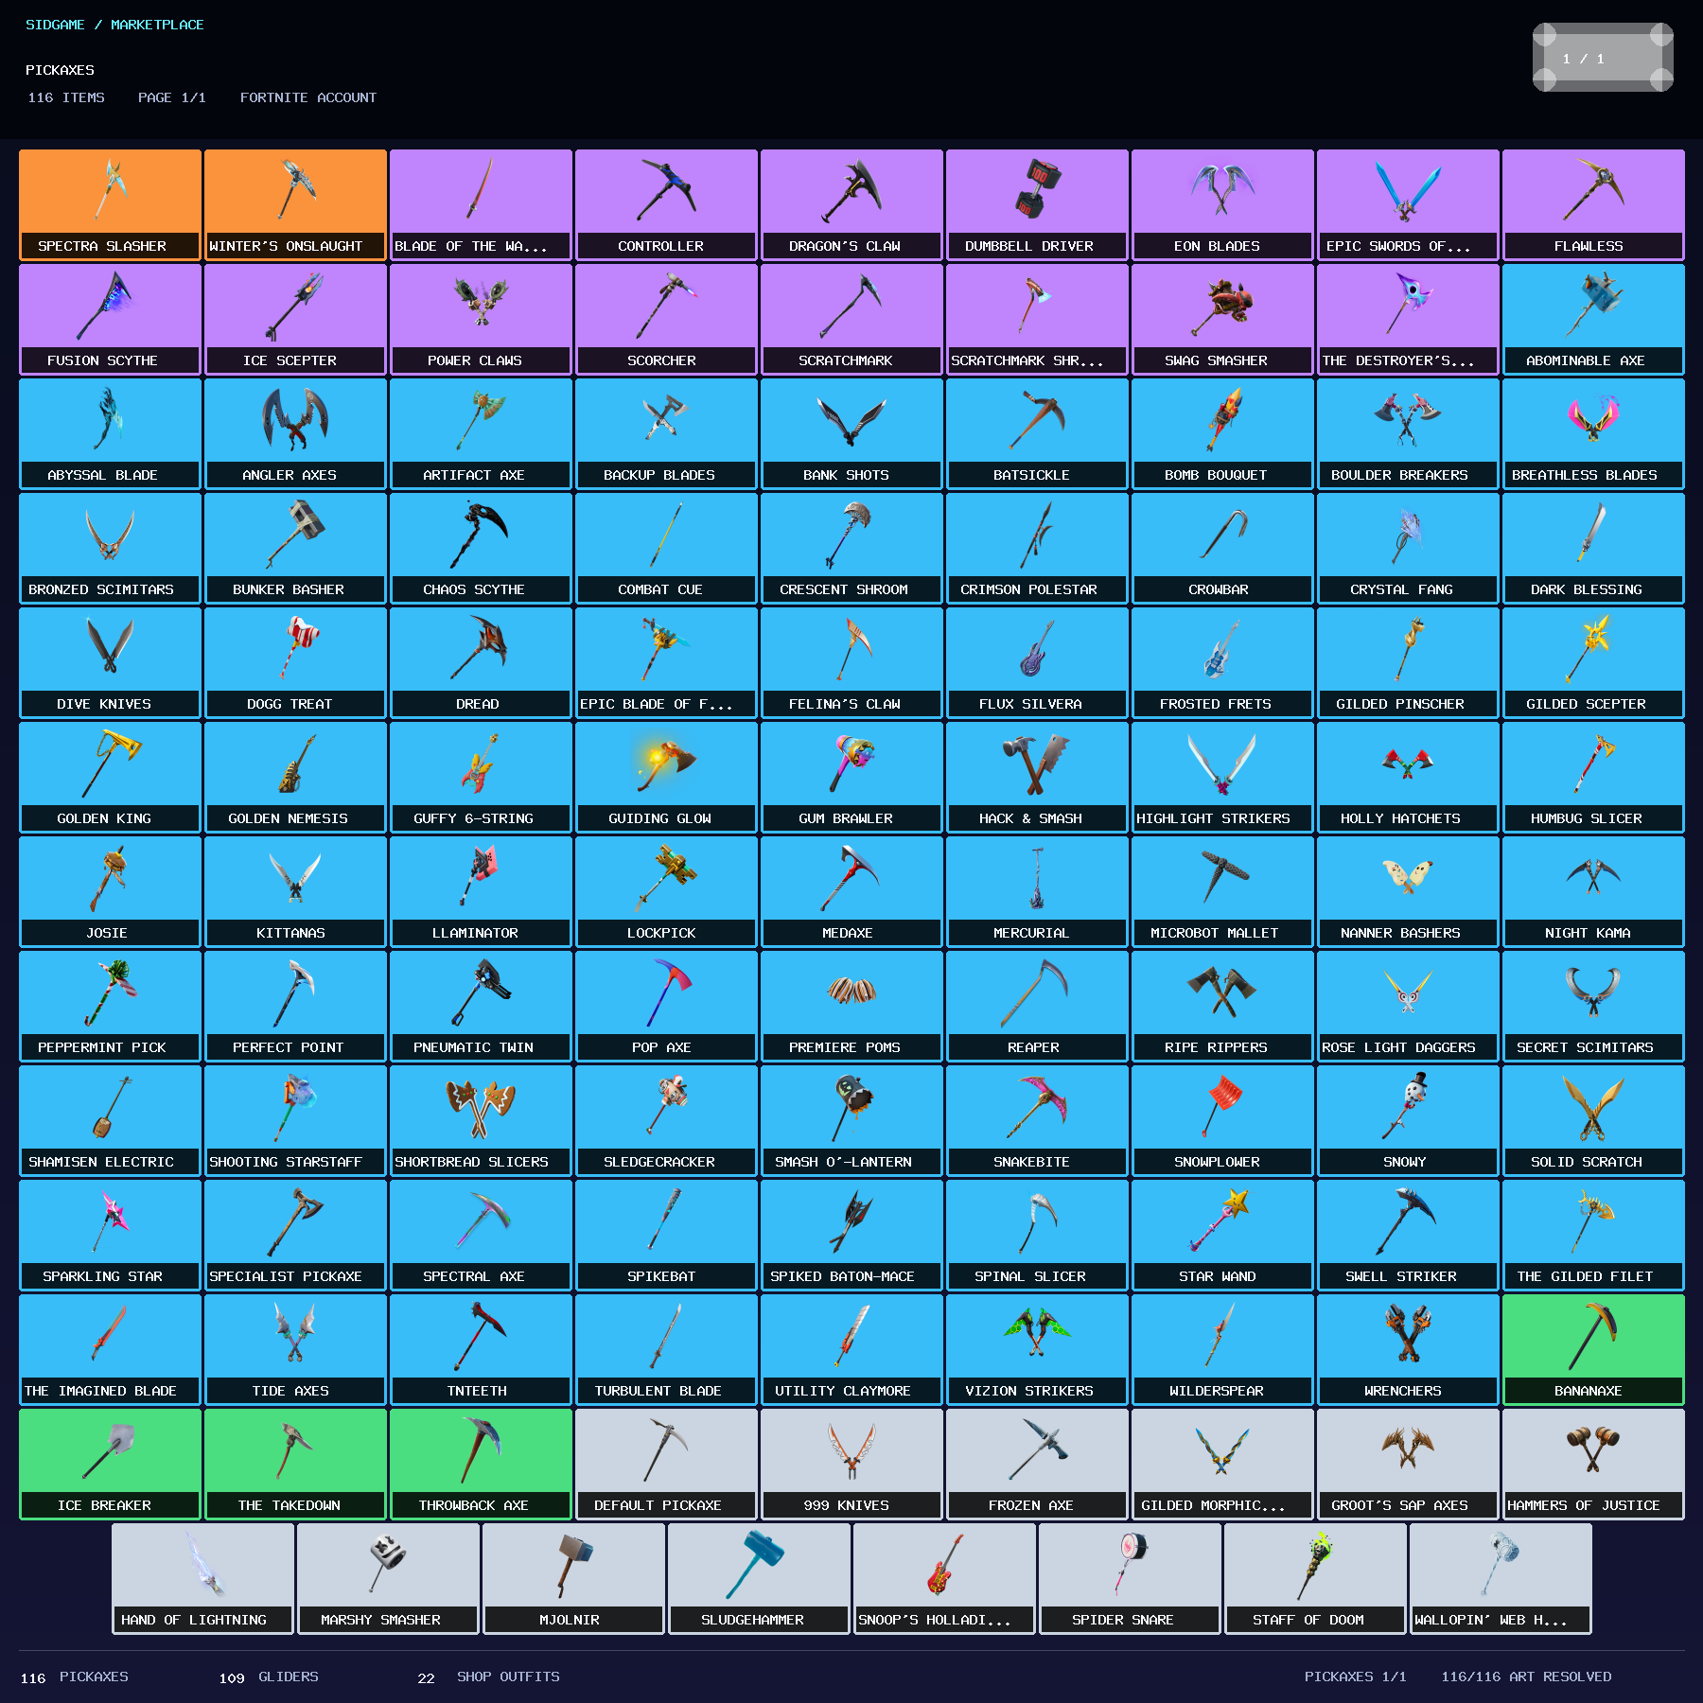Viewport: 1703px width, 1703px height.
Task: Open the Default Pickaxe tile
Action: click(667, 1465)
